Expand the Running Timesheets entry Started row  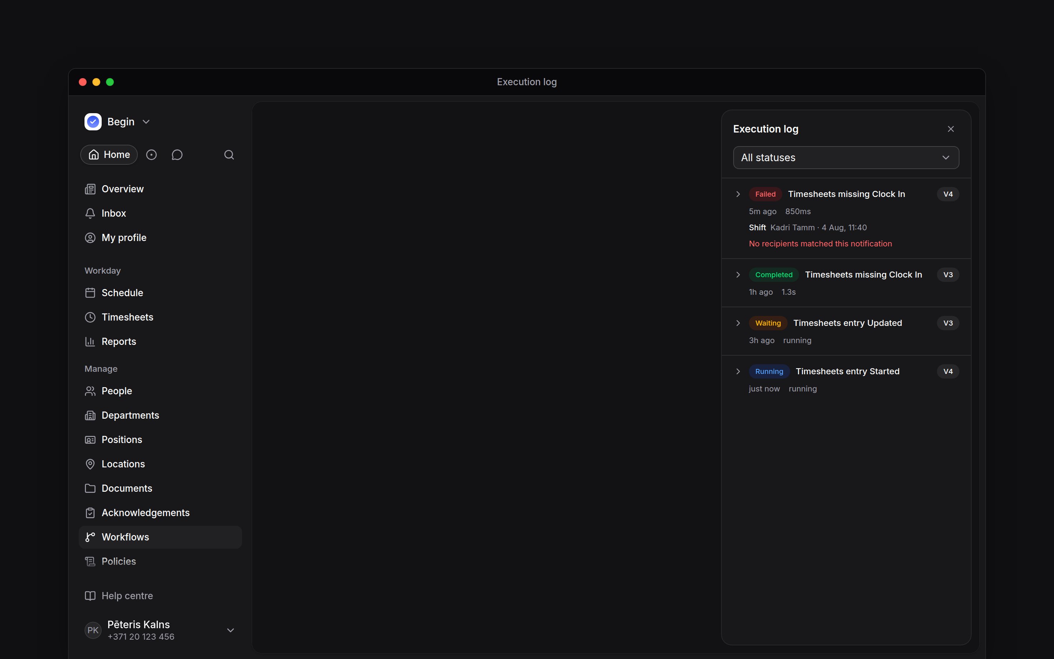click(x=738, y=372)
